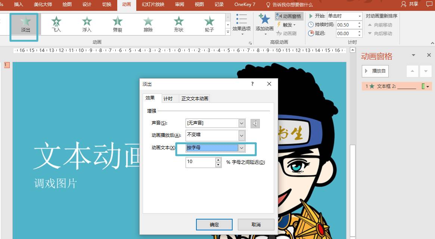The height and width of the screenshot is (239, 435).
Task: Click the help question mark in 淡出 dialog
Action: click(x=252, y=84)
